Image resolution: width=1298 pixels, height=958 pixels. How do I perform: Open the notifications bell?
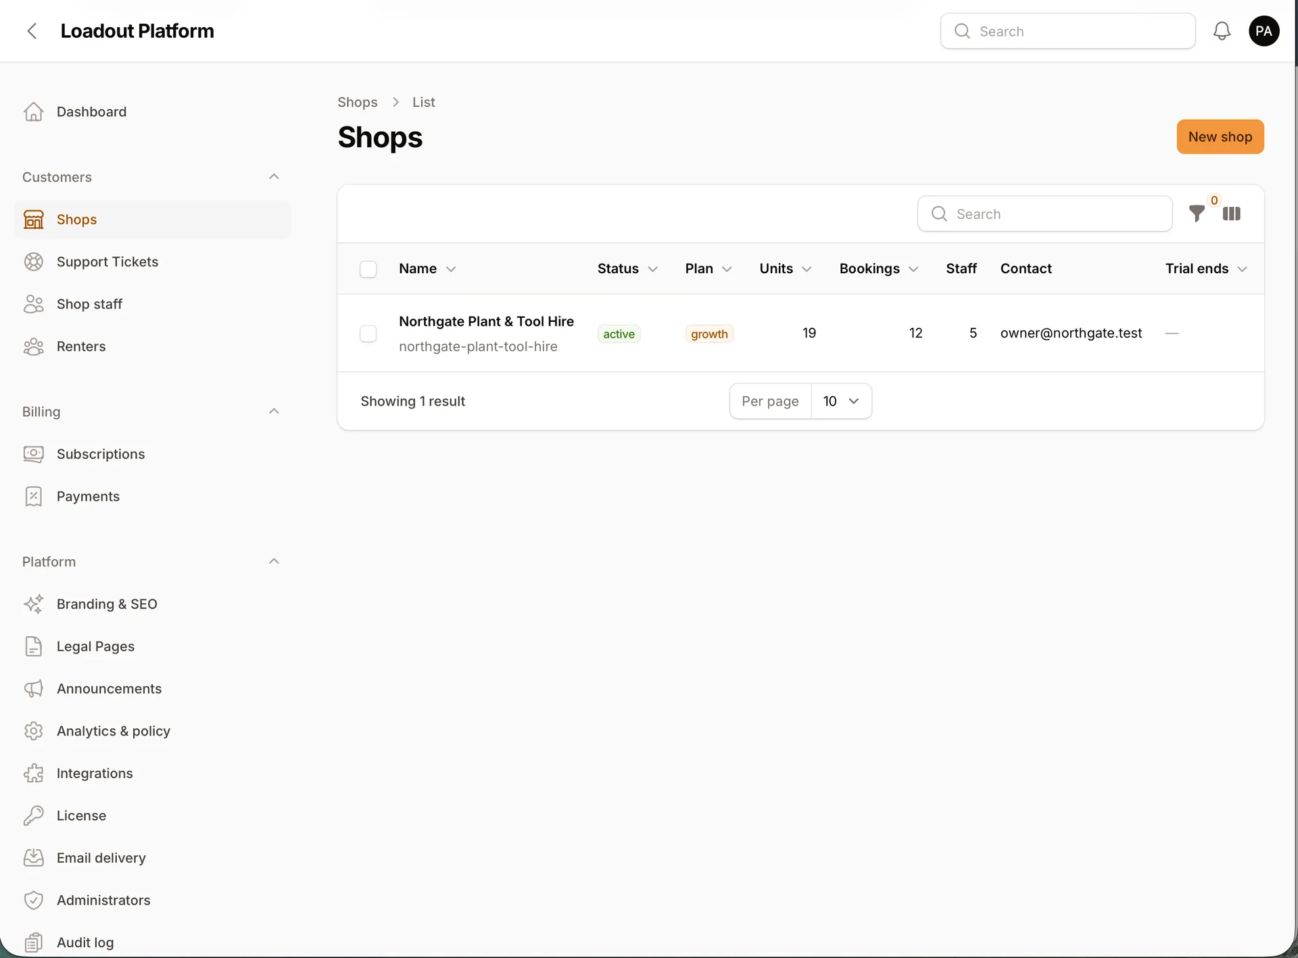click(1222, 31)
